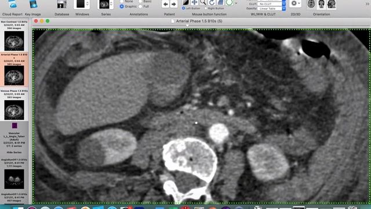Open the CLUT dropdown showing No CLUT
This screenshot has height=209, width=371.
point(272,4)
